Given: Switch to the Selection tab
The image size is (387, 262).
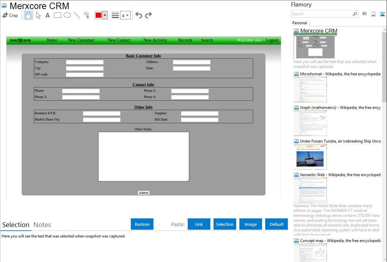Looking at the screenshot, I should point(16,225).
